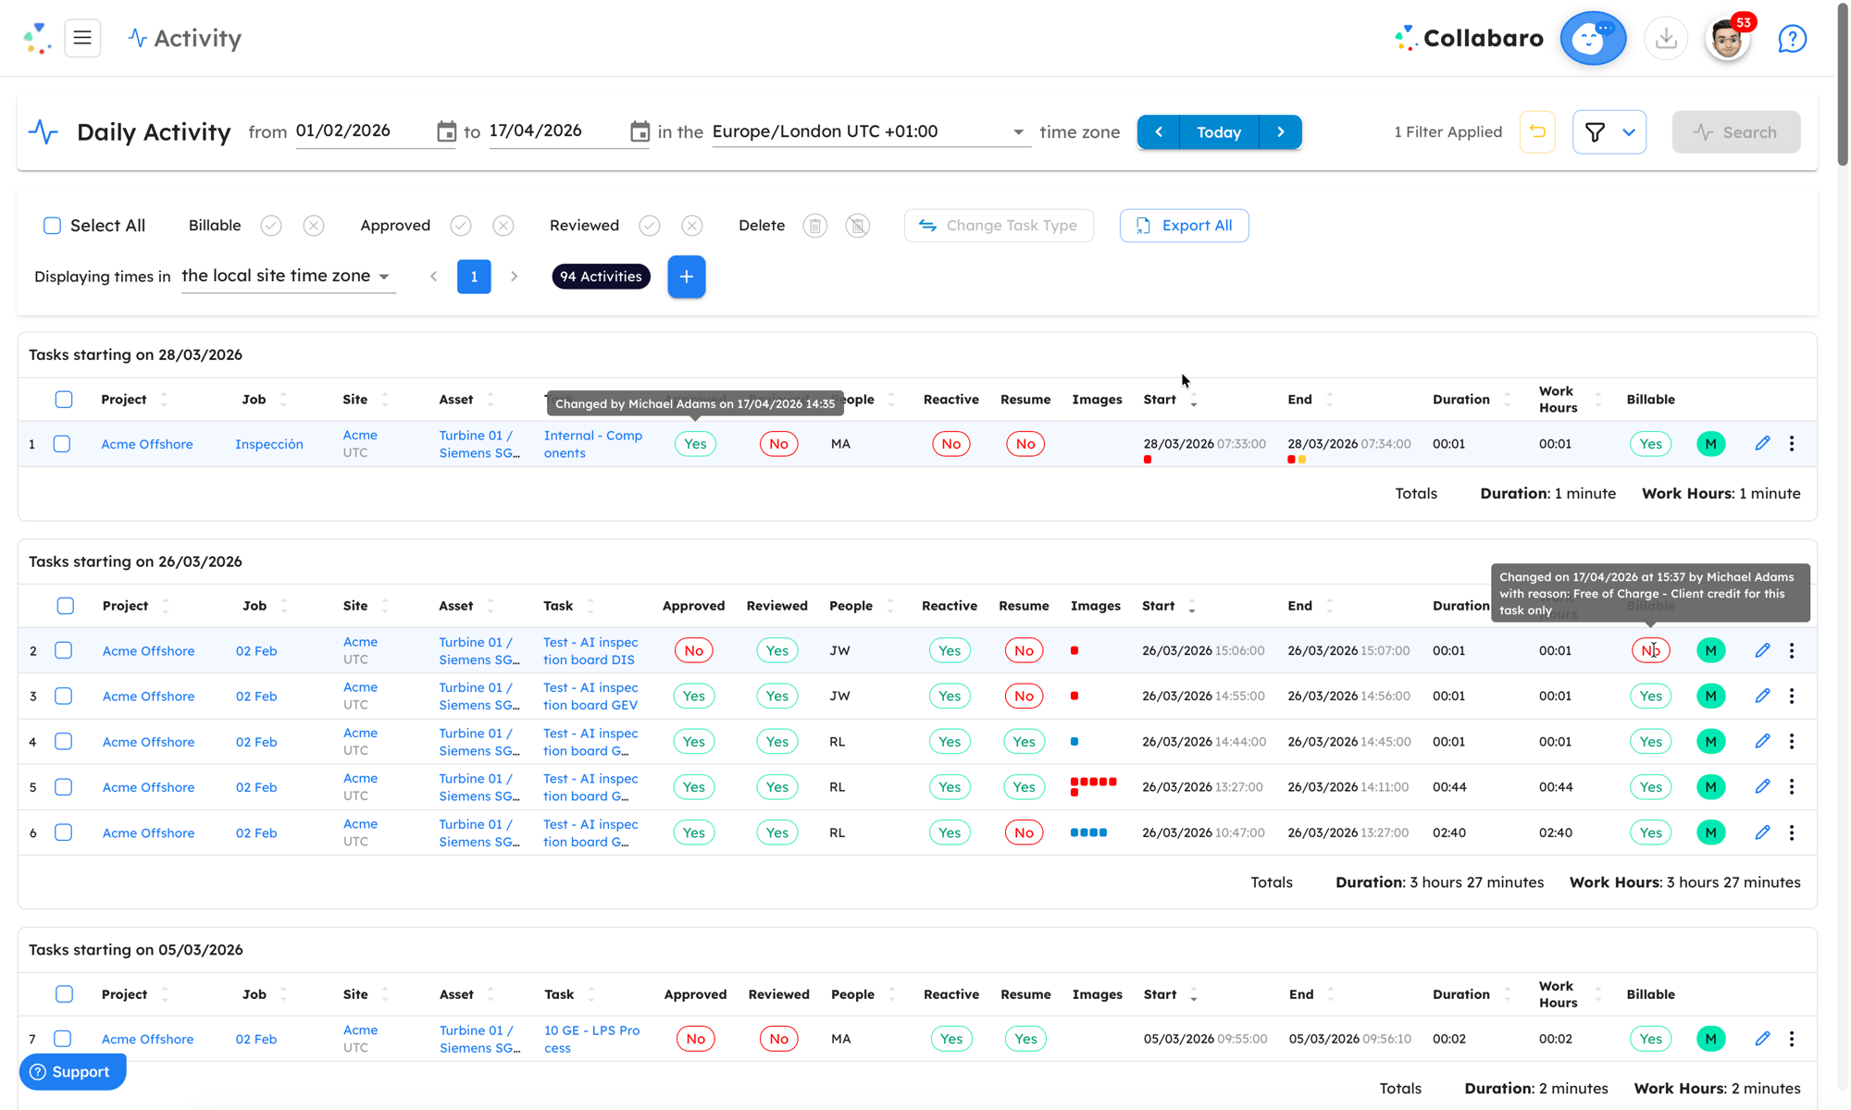Edit row 5 with pencil icon
The height and width of the screenshot is (1110, 1851).
[x=1762, y=786]
